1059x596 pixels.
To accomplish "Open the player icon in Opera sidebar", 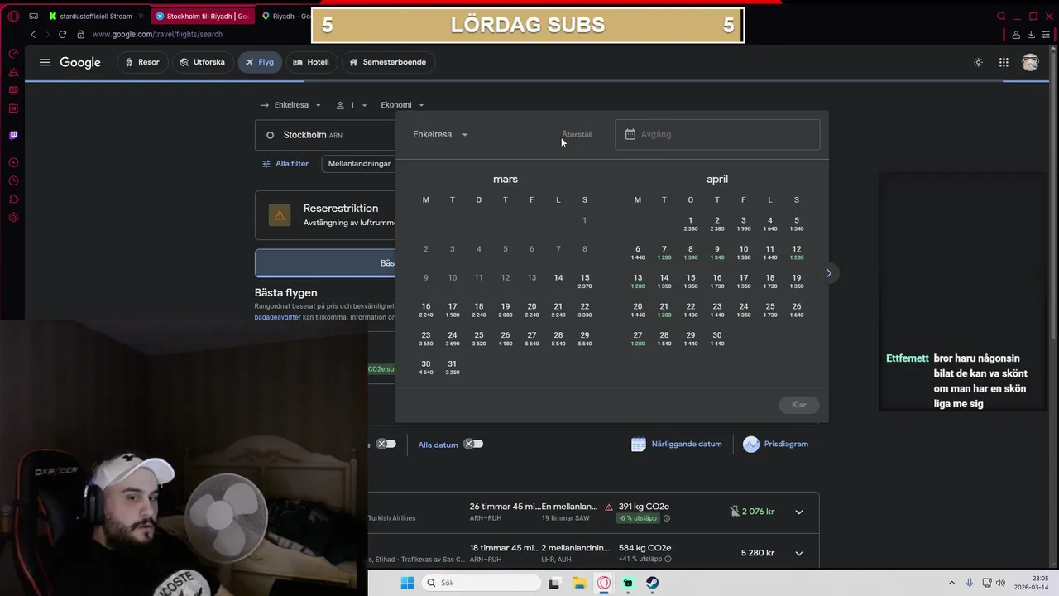I will tap(13, 163).
